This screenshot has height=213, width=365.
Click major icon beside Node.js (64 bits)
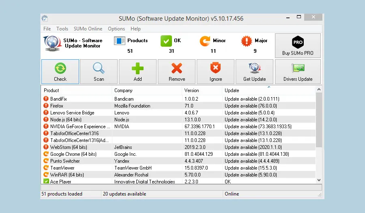click(x=46, y=119)
